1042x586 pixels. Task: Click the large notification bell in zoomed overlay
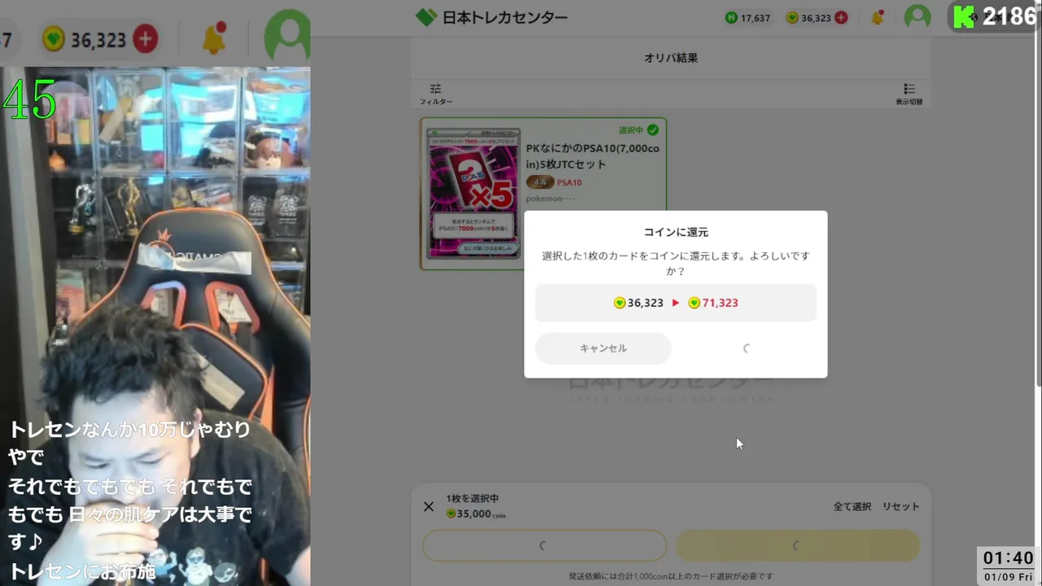(x=214, y=37)
